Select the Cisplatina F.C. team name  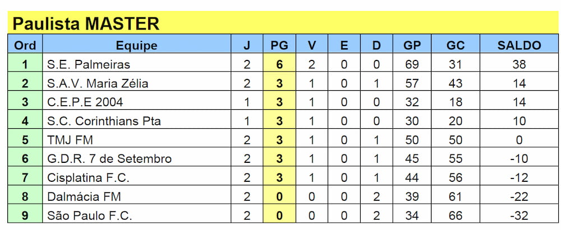point(89,178)
